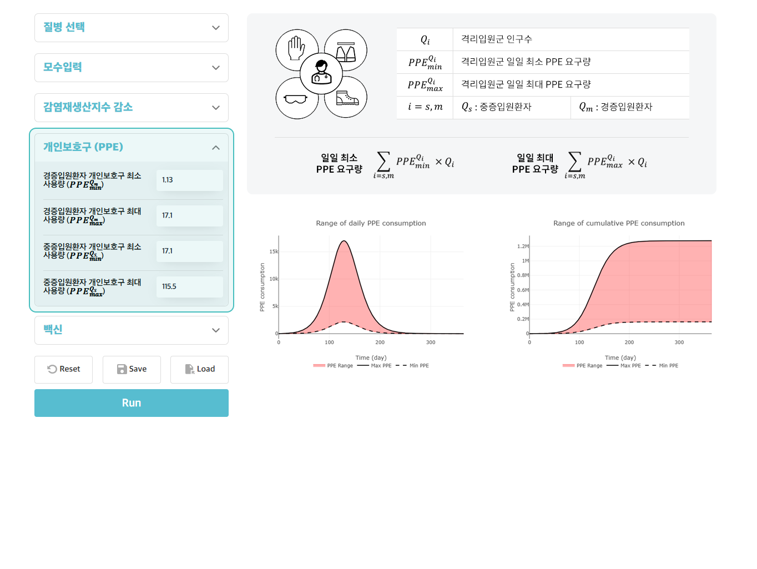Toggle PPE Range red swatch in cumulative legend
Image resolution: width=757 pixels, height=569 pixels.
pyautogui.click(x=568, y=366)
